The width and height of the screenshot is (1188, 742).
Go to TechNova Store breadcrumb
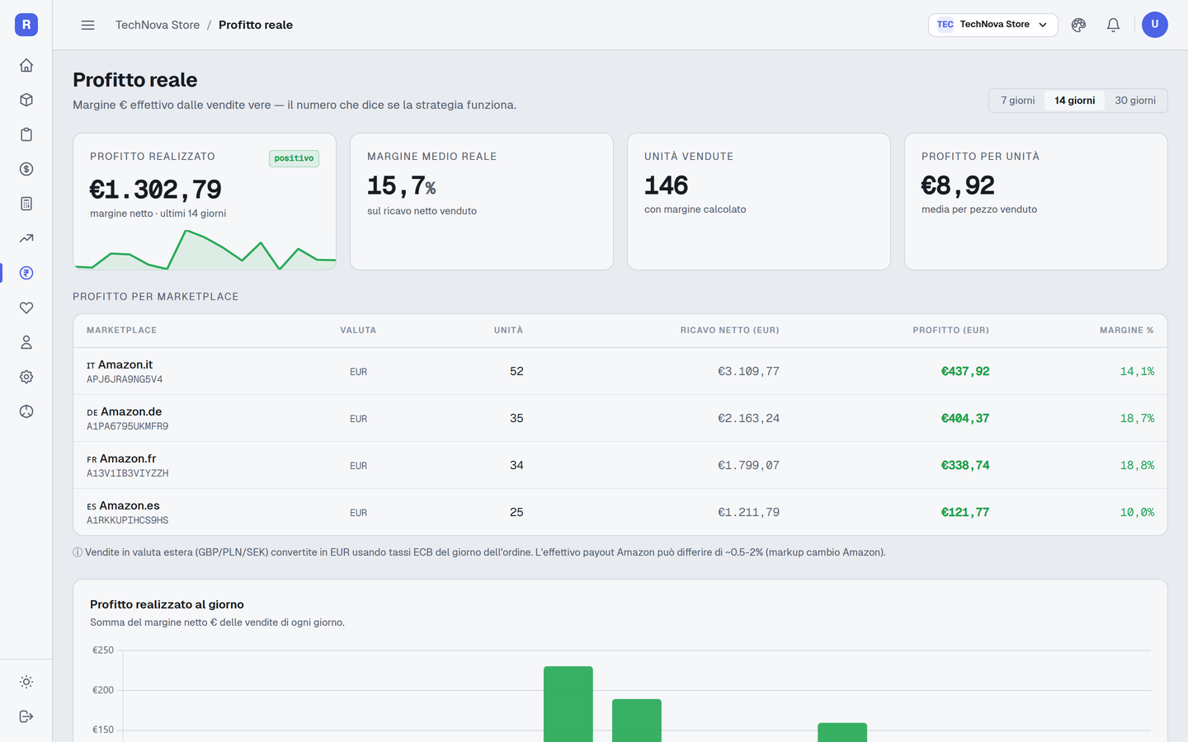click(x=158, y=25)
